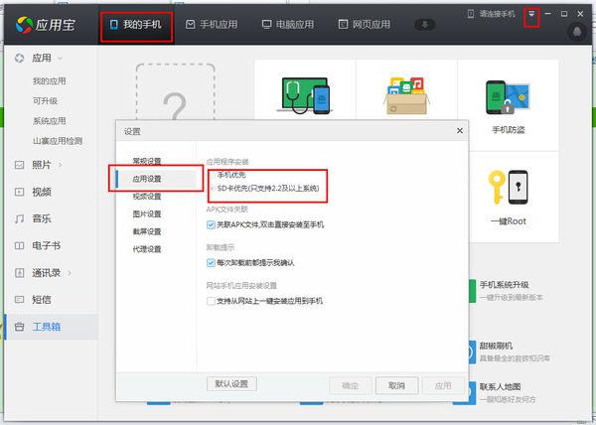This screenshot has height=425, width=596.
Task: Select 视频设置 in settings list
Action: coord(147,197)
